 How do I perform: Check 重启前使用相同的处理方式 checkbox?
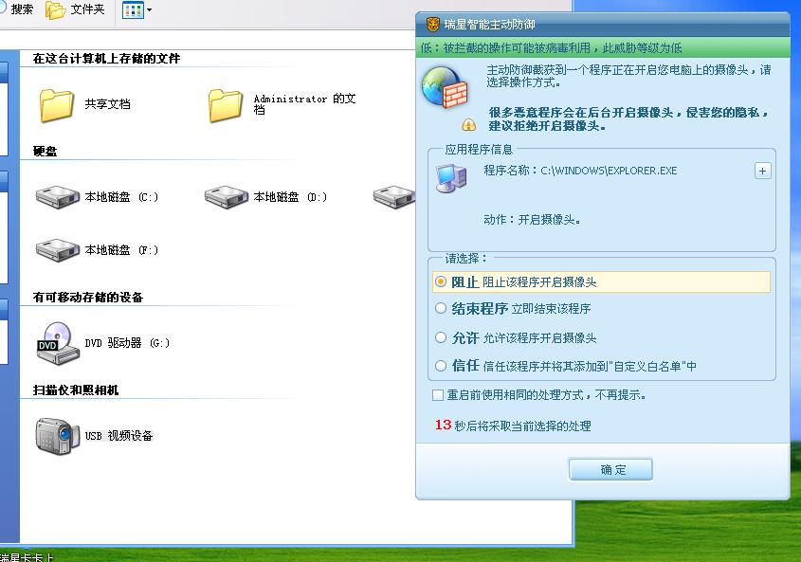point(438,395)
